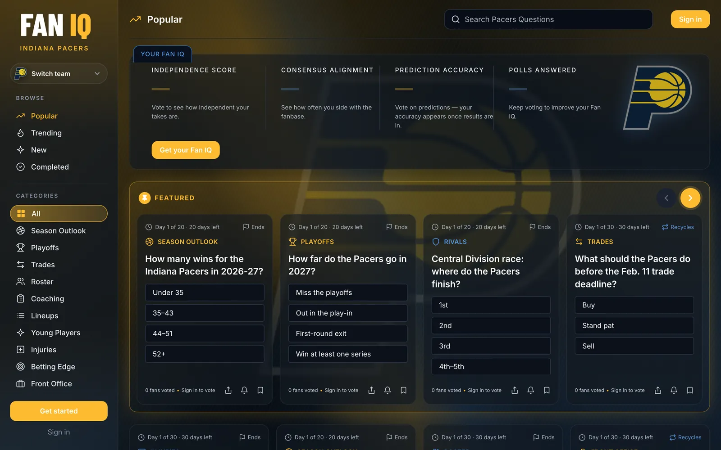
Task: Click 'Sign in to vote' on Trades card
Action: tap(628, 390)
